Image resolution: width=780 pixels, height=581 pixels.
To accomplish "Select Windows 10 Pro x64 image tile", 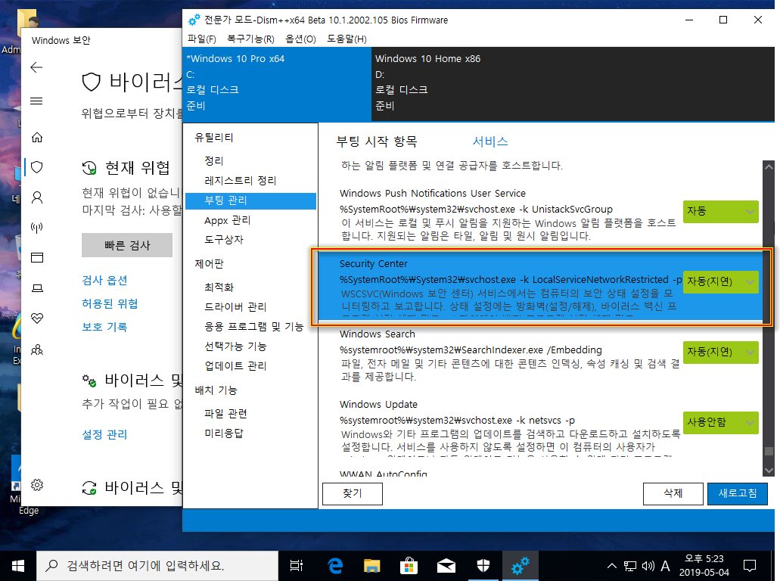I will pos(277,83).
